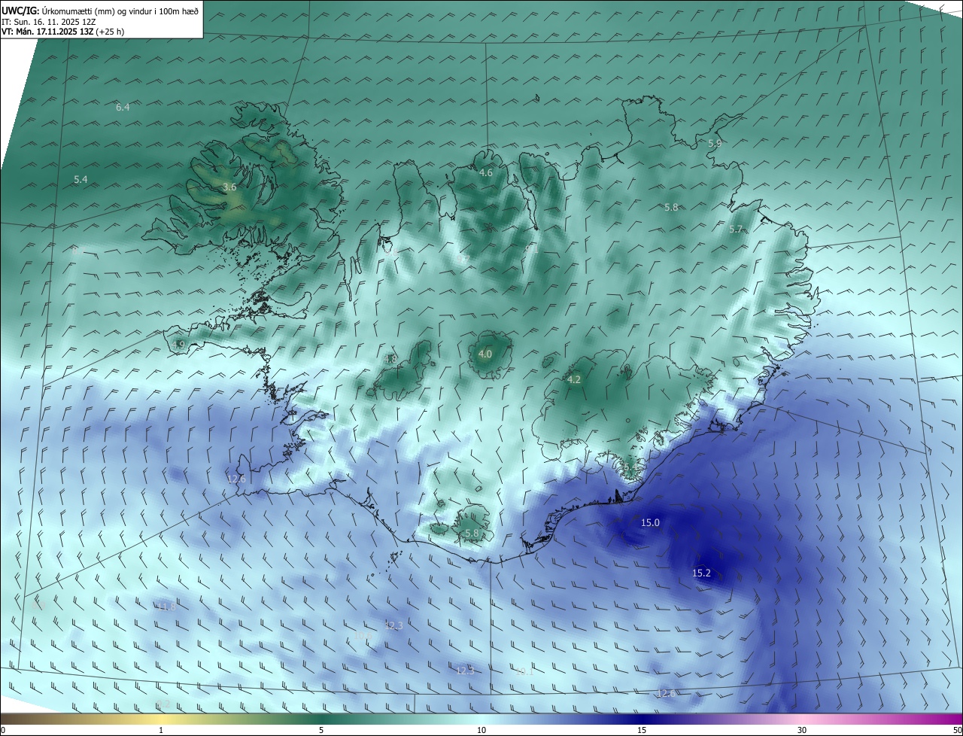Click the 50 tick on the colour scale
The image size is (963, 736).
click(957, 730)
